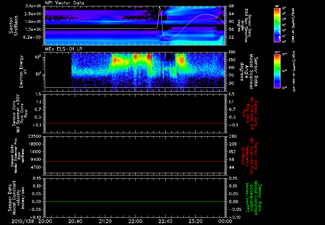The width and height of the screenshot is (325, 225).
Task: Click the DEF color scale bar
Action: [x=277, y=71]
